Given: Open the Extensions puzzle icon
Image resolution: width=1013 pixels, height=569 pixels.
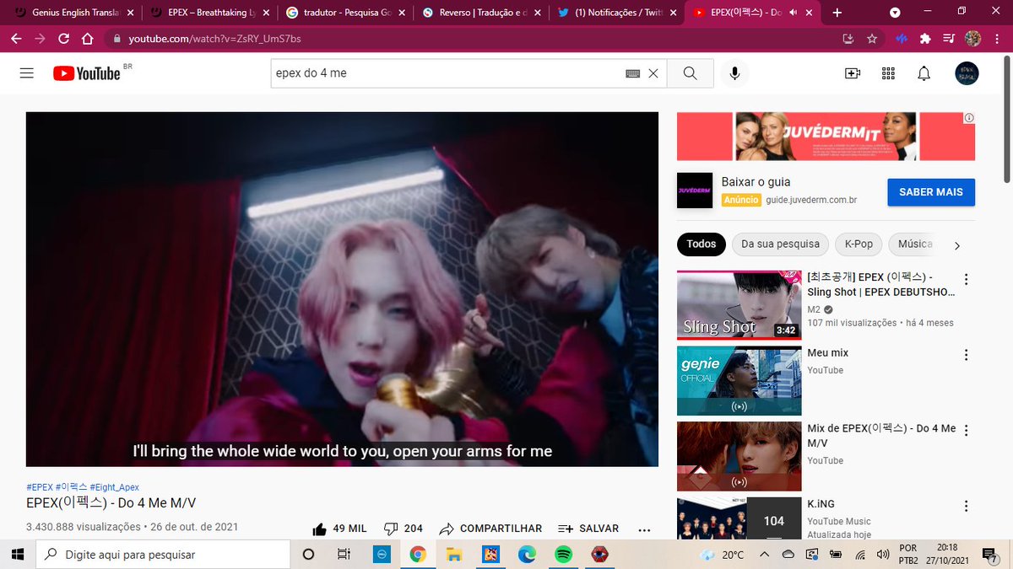Looking at the screenshot, I should [x=925, y=39].
